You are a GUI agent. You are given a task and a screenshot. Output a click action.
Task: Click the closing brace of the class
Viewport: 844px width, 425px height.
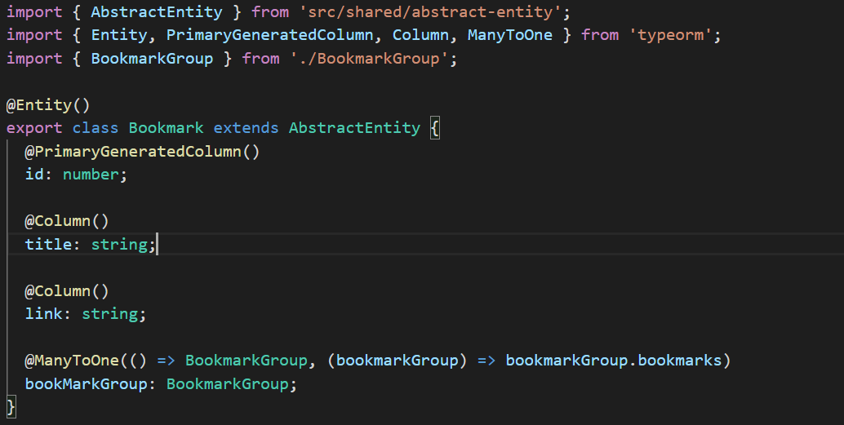(x=11, y=407)
